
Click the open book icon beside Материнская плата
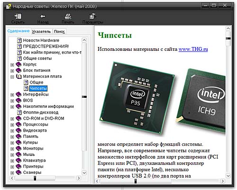pyautogui.click(x=18, y=76)
